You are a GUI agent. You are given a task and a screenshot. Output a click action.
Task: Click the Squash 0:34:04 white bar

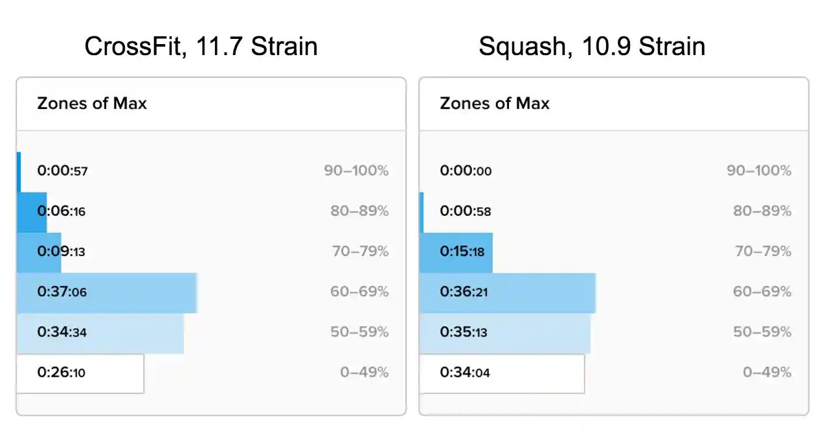tap(502, 373)
